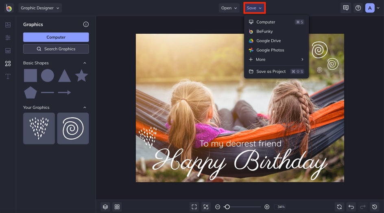The width and height of the screenshot is (384, 213).
Task: Save to Google Photos
Action: pos(276,50)
